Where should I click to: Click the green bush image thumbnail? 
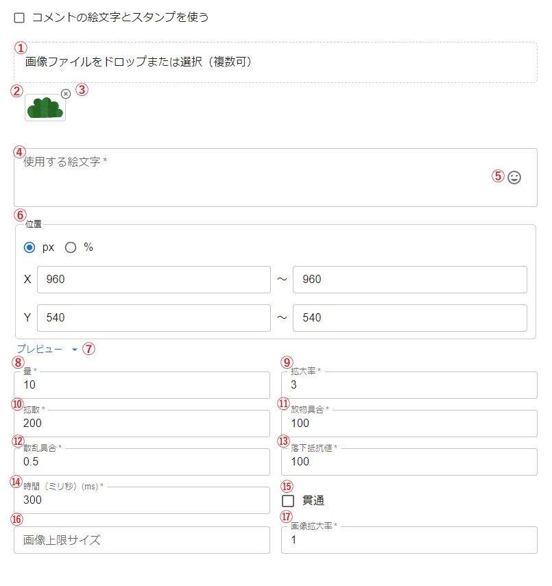(45, 108)
